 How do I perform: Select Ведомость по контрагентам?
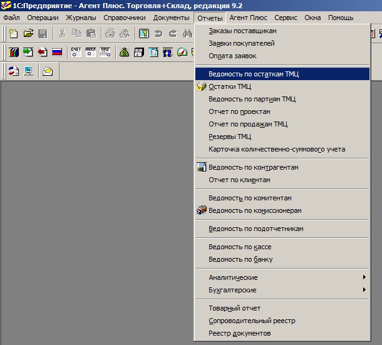pos(282,167)
